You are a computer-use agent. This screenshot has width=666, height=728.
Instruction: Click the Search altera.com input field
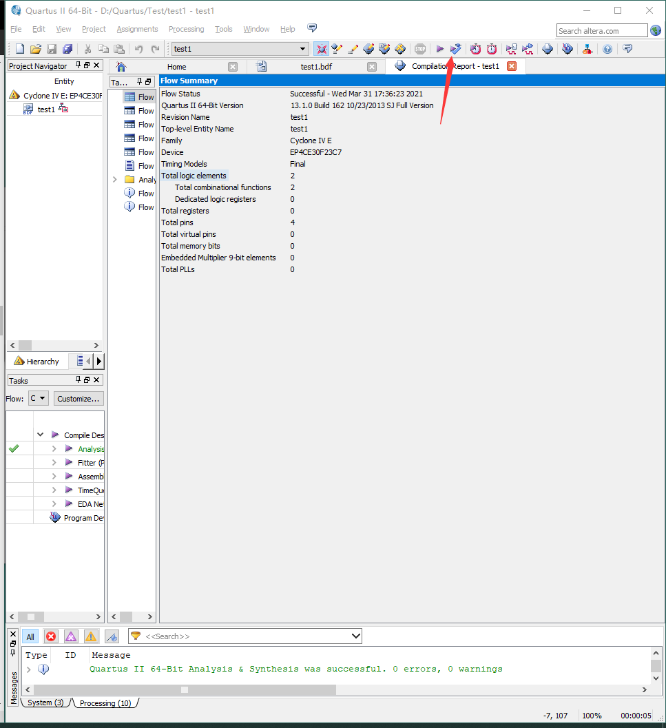[602, 30]
